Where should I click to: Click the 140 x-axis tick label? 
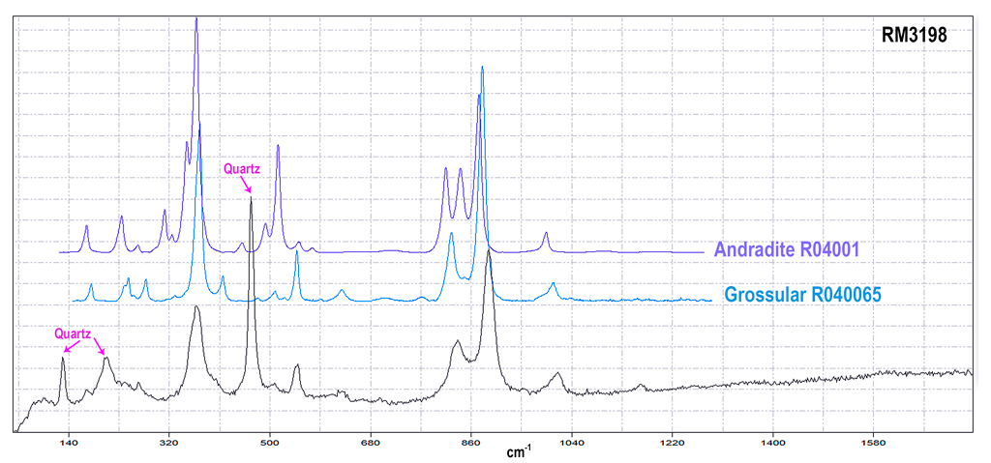click(68, 443)
